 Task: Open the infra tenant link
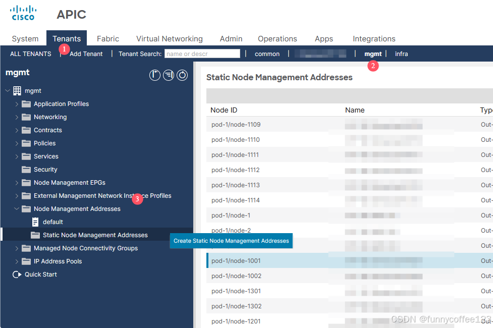(401, 54)
